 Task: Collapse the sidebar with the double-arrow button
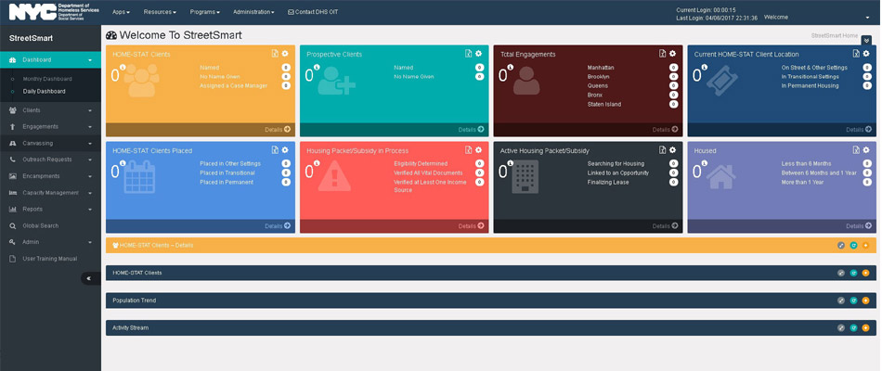(90, 278)
